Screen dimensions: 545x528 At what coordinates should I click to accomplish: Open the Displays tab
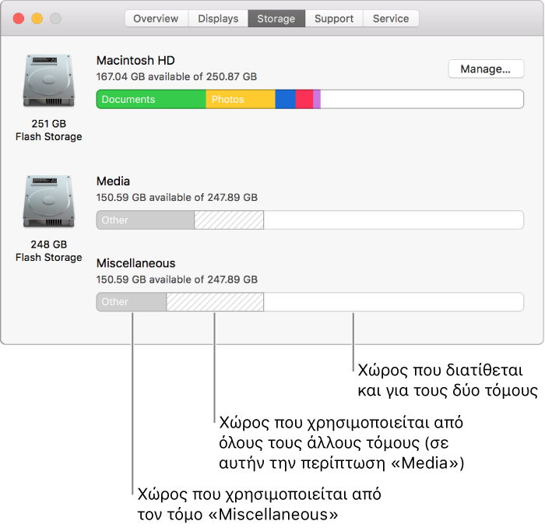[218, 19]
